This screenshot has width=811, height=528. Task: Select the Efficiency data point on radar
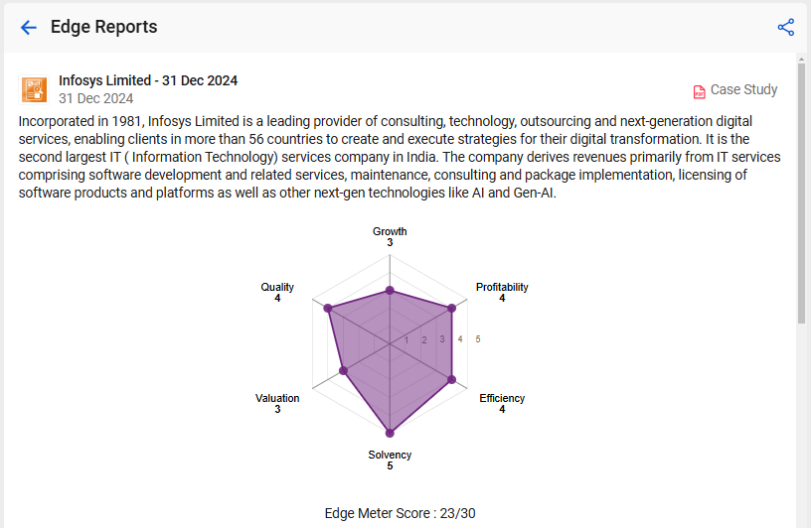coord(451,379)
